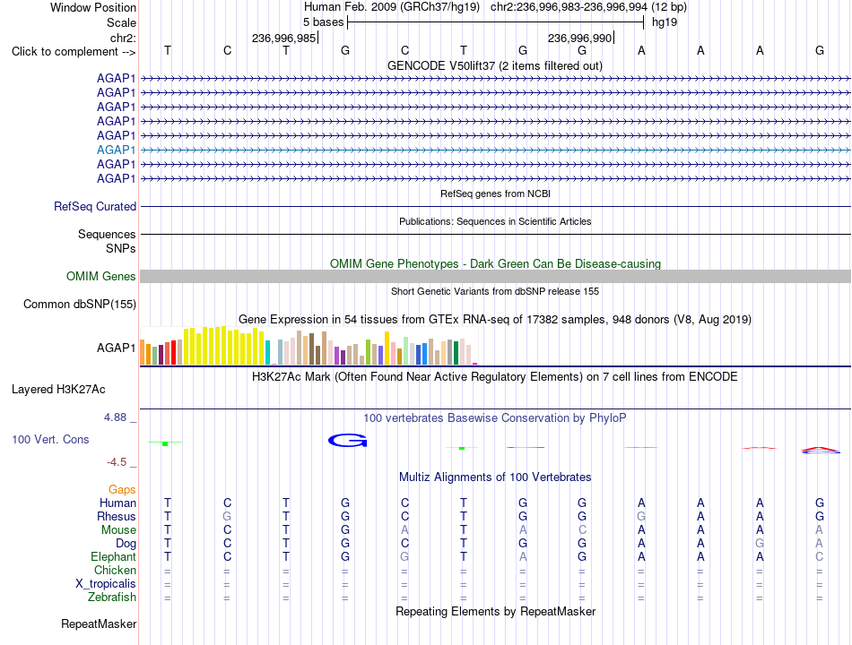Open 'Multiz Alignments of 100 Vertebrates' title
The height and width of the screenshot is (645, 852).
point(495,477)
